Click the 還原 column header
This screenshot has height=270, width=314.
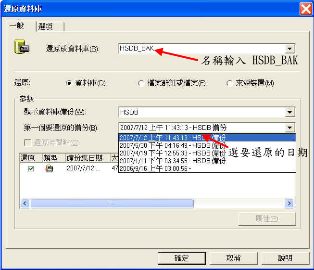(31, 158)
